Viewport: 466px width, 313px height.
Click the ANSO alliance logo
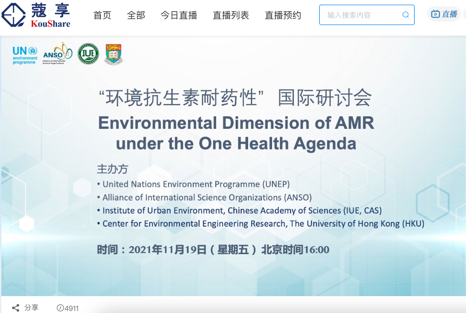click(x=57, y=54)
